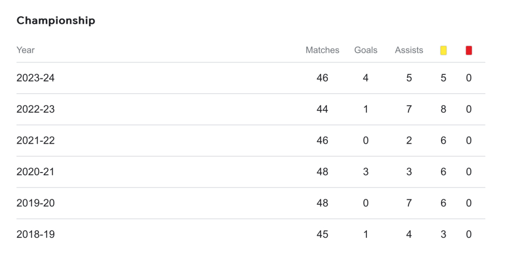Screen dimensions: 508x253
Task: Select the 2023-24 season row
Action: (x=36, y=78)
